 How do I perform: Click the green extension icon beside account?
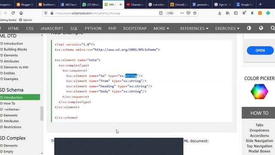pos(252,13)
